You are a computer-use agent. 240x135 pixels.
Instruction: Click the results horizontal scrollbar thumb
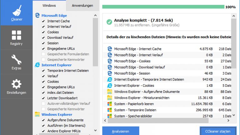click(158, 120)
